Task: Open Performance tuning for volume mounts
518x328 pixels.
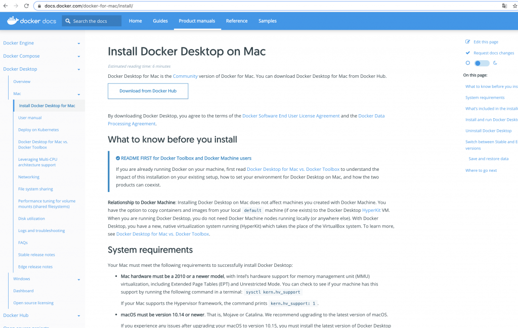Action: click(x=47, y=204)
